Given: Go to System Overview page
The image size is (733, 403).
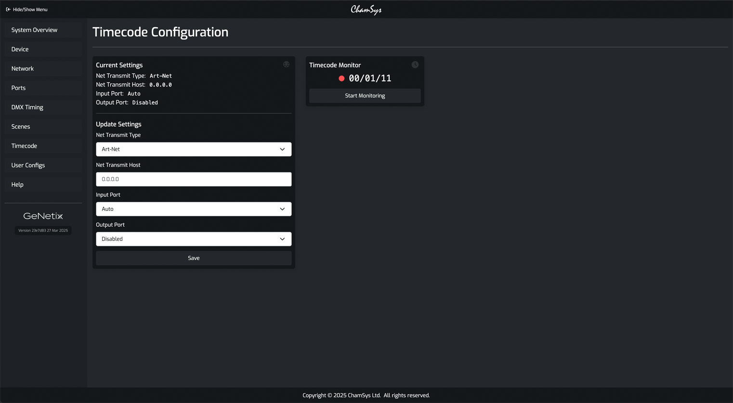Looking at the screenshot, I should pos(34,30).
